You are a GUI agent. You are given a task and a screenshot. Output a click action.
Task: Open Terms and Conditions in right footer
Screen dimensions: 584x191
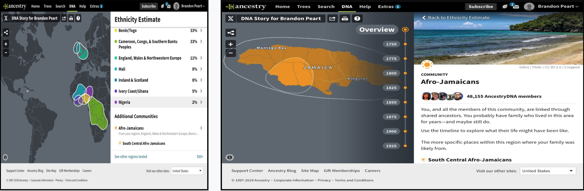click(x=354, y=180)
